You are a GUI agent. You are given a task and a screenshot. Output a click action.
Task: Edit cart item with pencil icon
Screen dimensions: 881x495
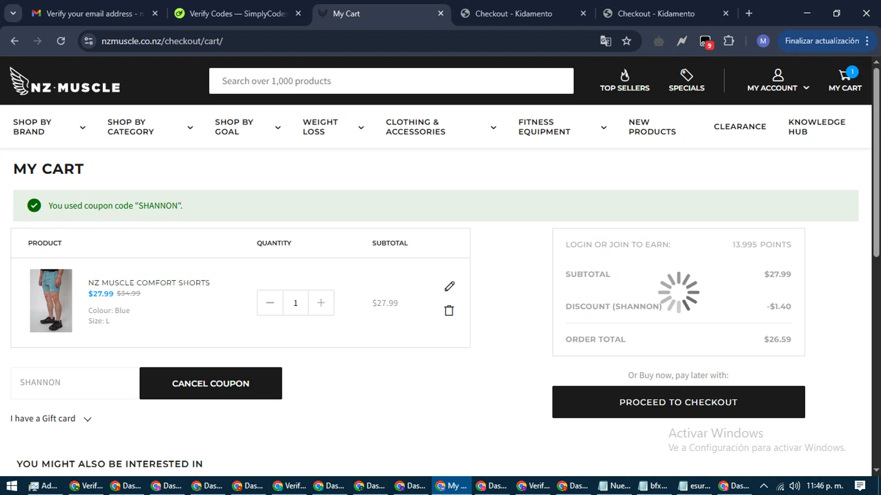coord(449,287)
